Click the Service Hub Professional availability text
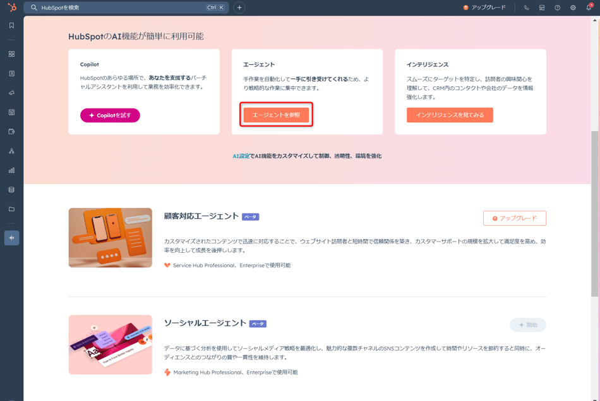600x401 pixels. click(232, 265)
